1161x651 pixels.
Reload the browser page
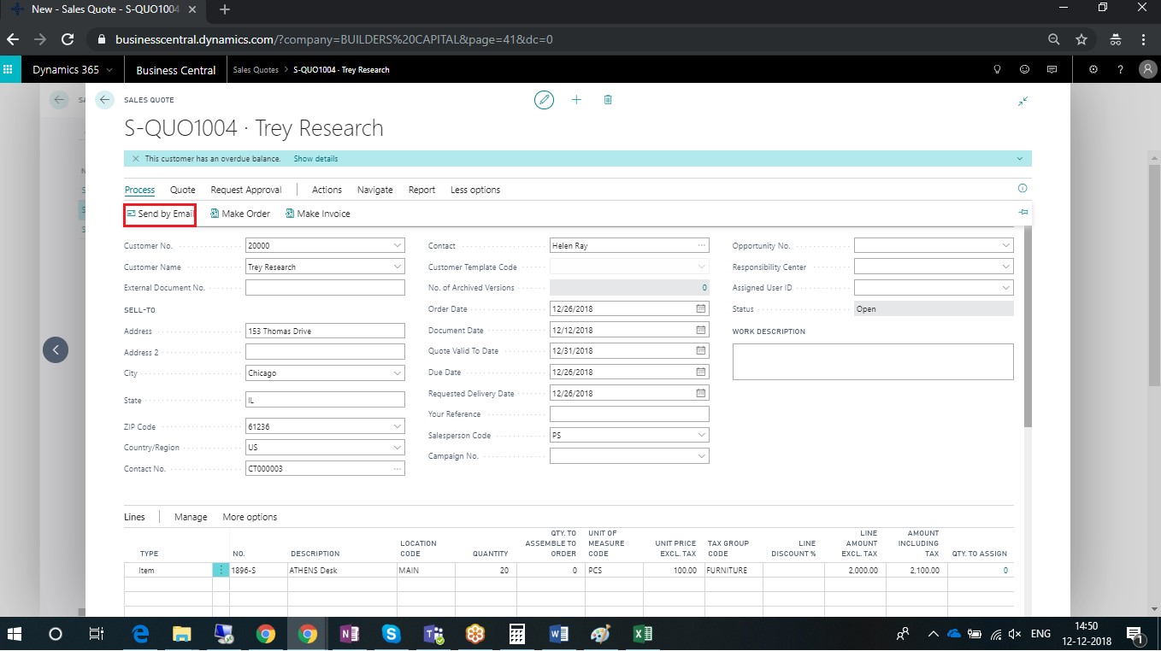68,39
